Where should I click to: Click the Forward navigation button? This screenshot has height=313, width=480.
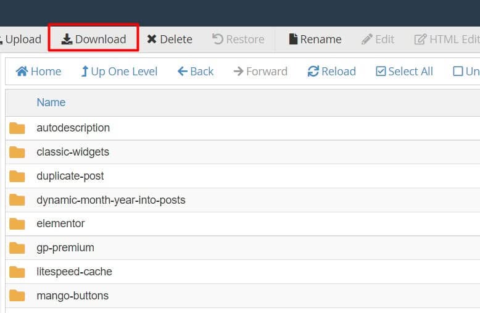point(260,72)
